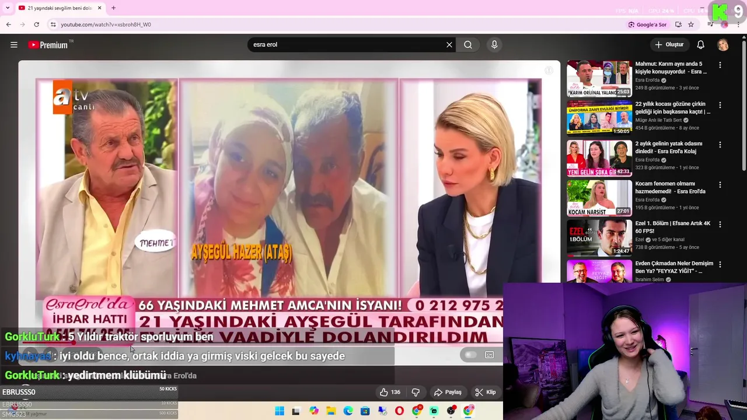This screenshot has width=747, height=420.
Task: Visit İbrahim Selim channel link
Action: coord(650,279)
